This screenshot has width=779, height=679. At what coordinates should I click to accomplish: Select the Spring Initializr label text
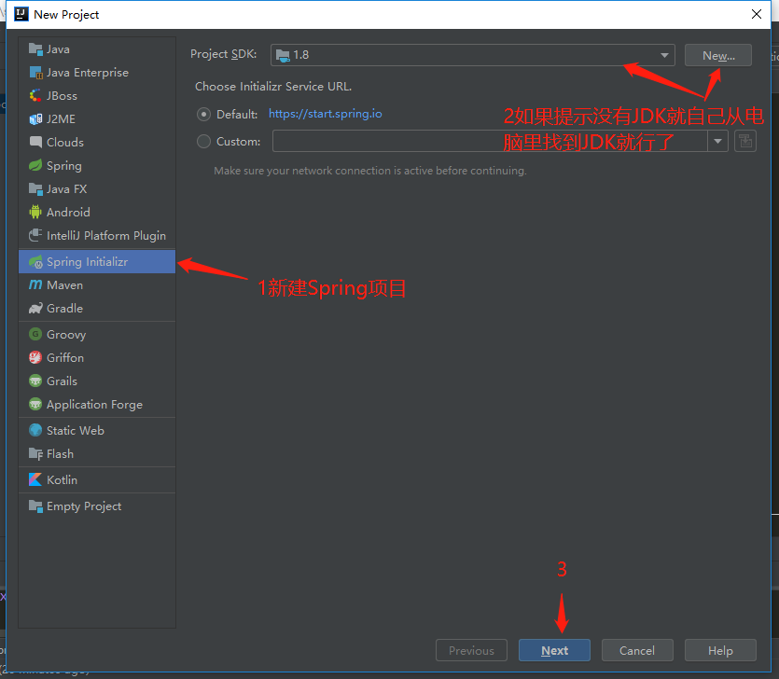pos(87,262)
